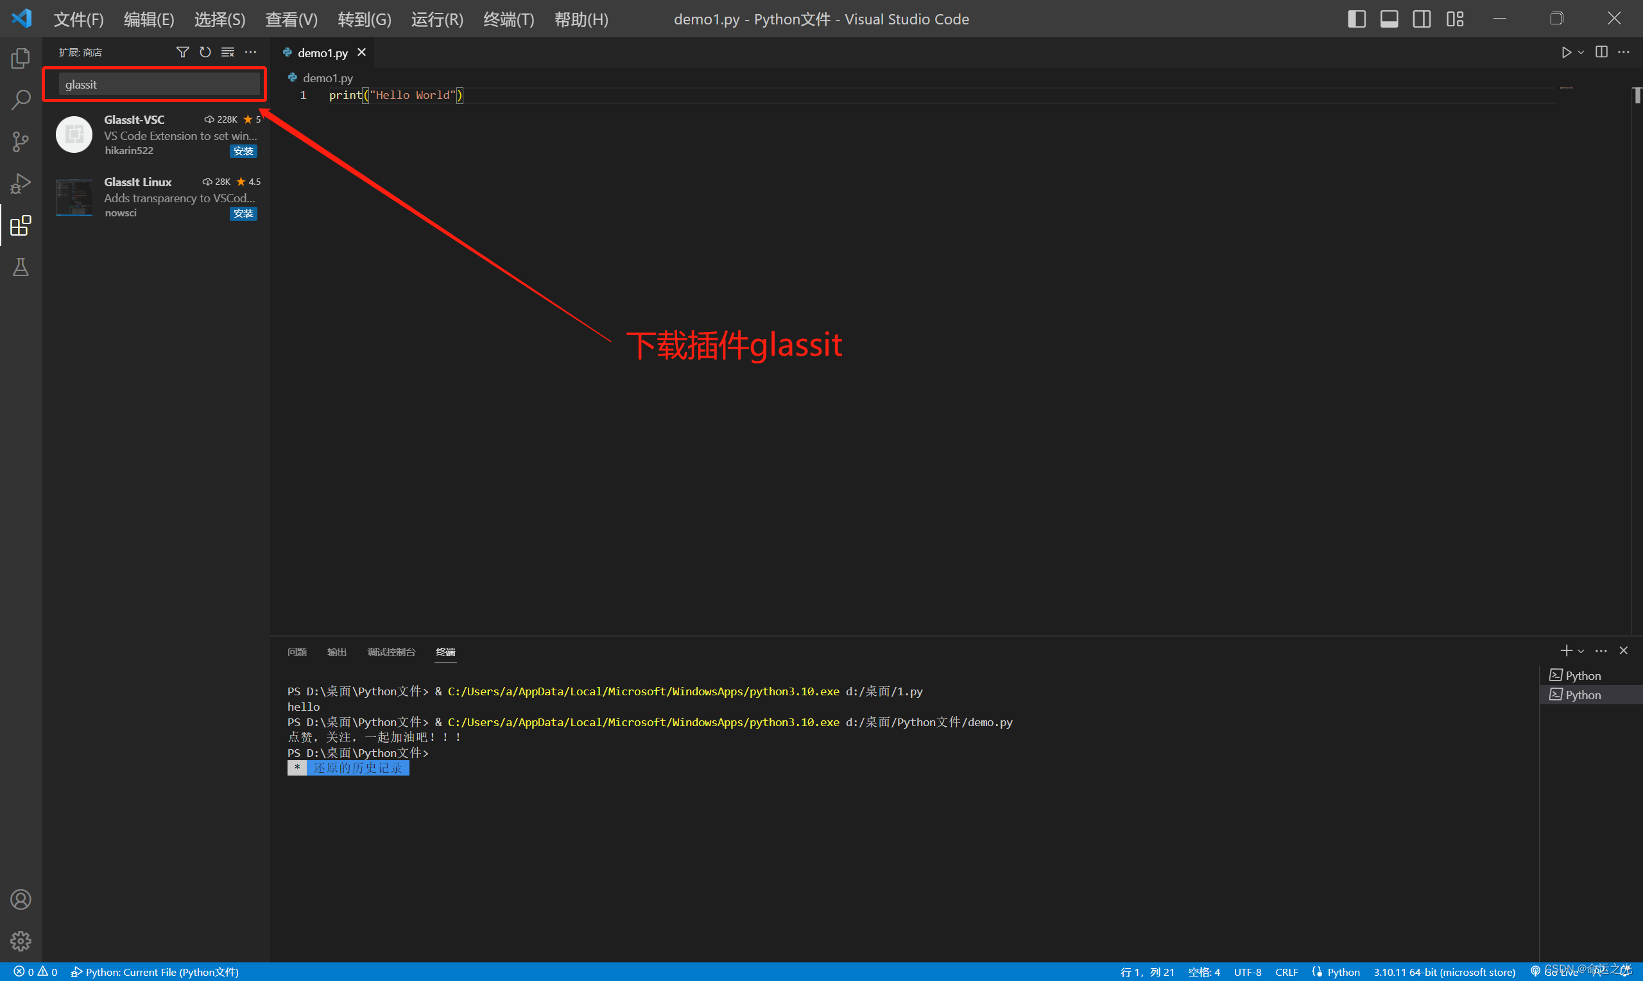
Task: Click the glassit extension search field
Action: point(159,85)
